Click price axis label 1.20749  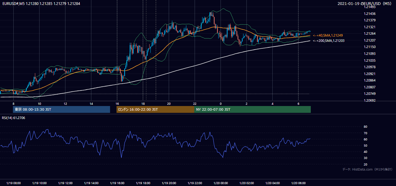[370, 94]
